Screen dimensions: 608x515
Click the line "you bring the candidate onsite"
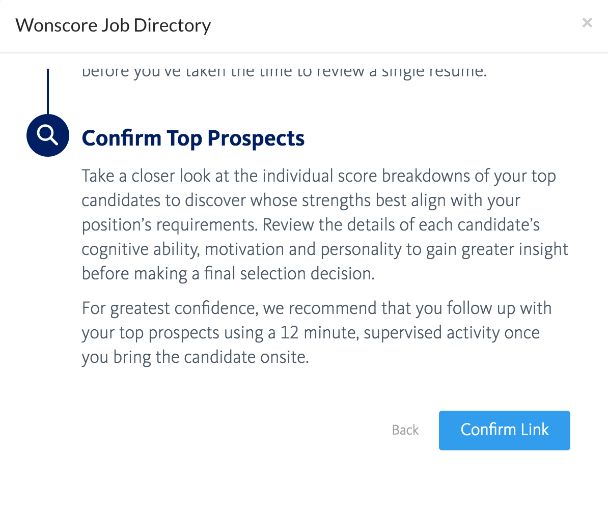point(195,357)
